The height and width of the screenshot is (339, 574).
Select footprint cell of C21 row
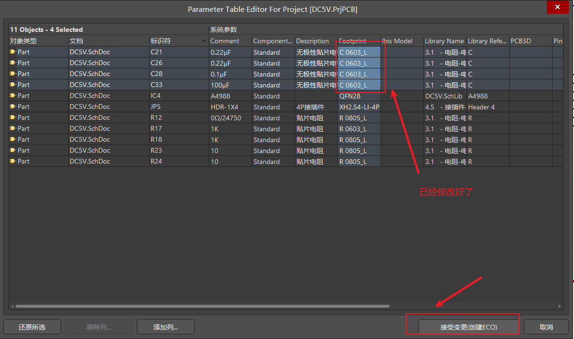[x=359, y=52]
